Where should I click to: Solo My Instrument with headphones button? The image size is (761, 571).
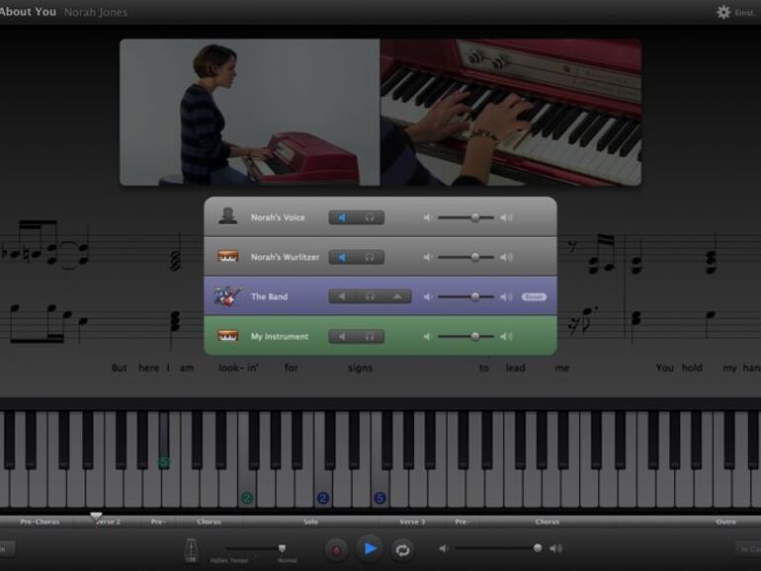coord(370,336)
